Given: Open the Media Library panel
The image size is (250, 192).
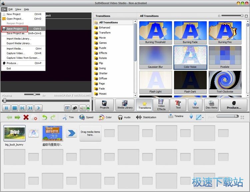Looking at the screenshot, I should coord(125,105).
